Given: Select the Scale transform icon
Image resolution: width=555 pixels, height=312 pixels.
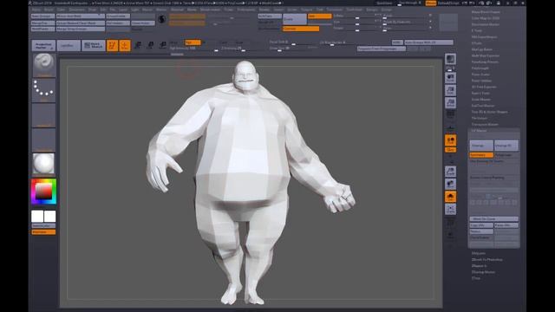Looking at the screenshot, I should tap(150, 45).
